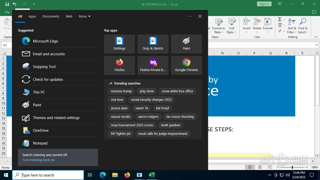Click Excel vertical scrollbar down arrow
The width and height of the screenshot is (320, 180).
pyautogui.click(x=317, y=156)
